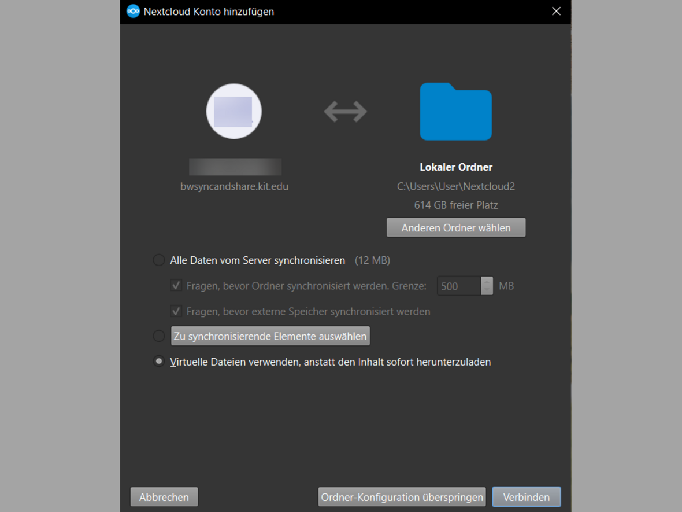Select 'Alle Daten vom Server synchronisieren' radio

coord(159,260)
